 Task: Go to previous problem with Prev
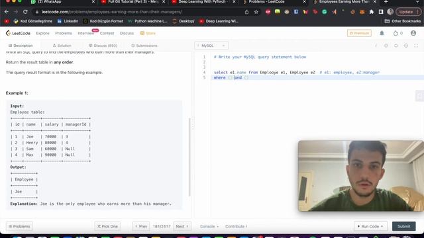tap(141, 226)
